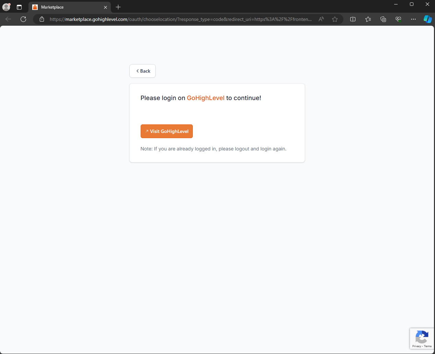Click the browser profile avatar icon
Viewport: 435px width, 354px height.
pos(6,7)
